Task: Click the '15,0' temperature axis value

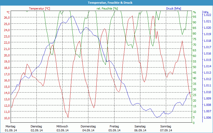Action: tap(7, 86)
